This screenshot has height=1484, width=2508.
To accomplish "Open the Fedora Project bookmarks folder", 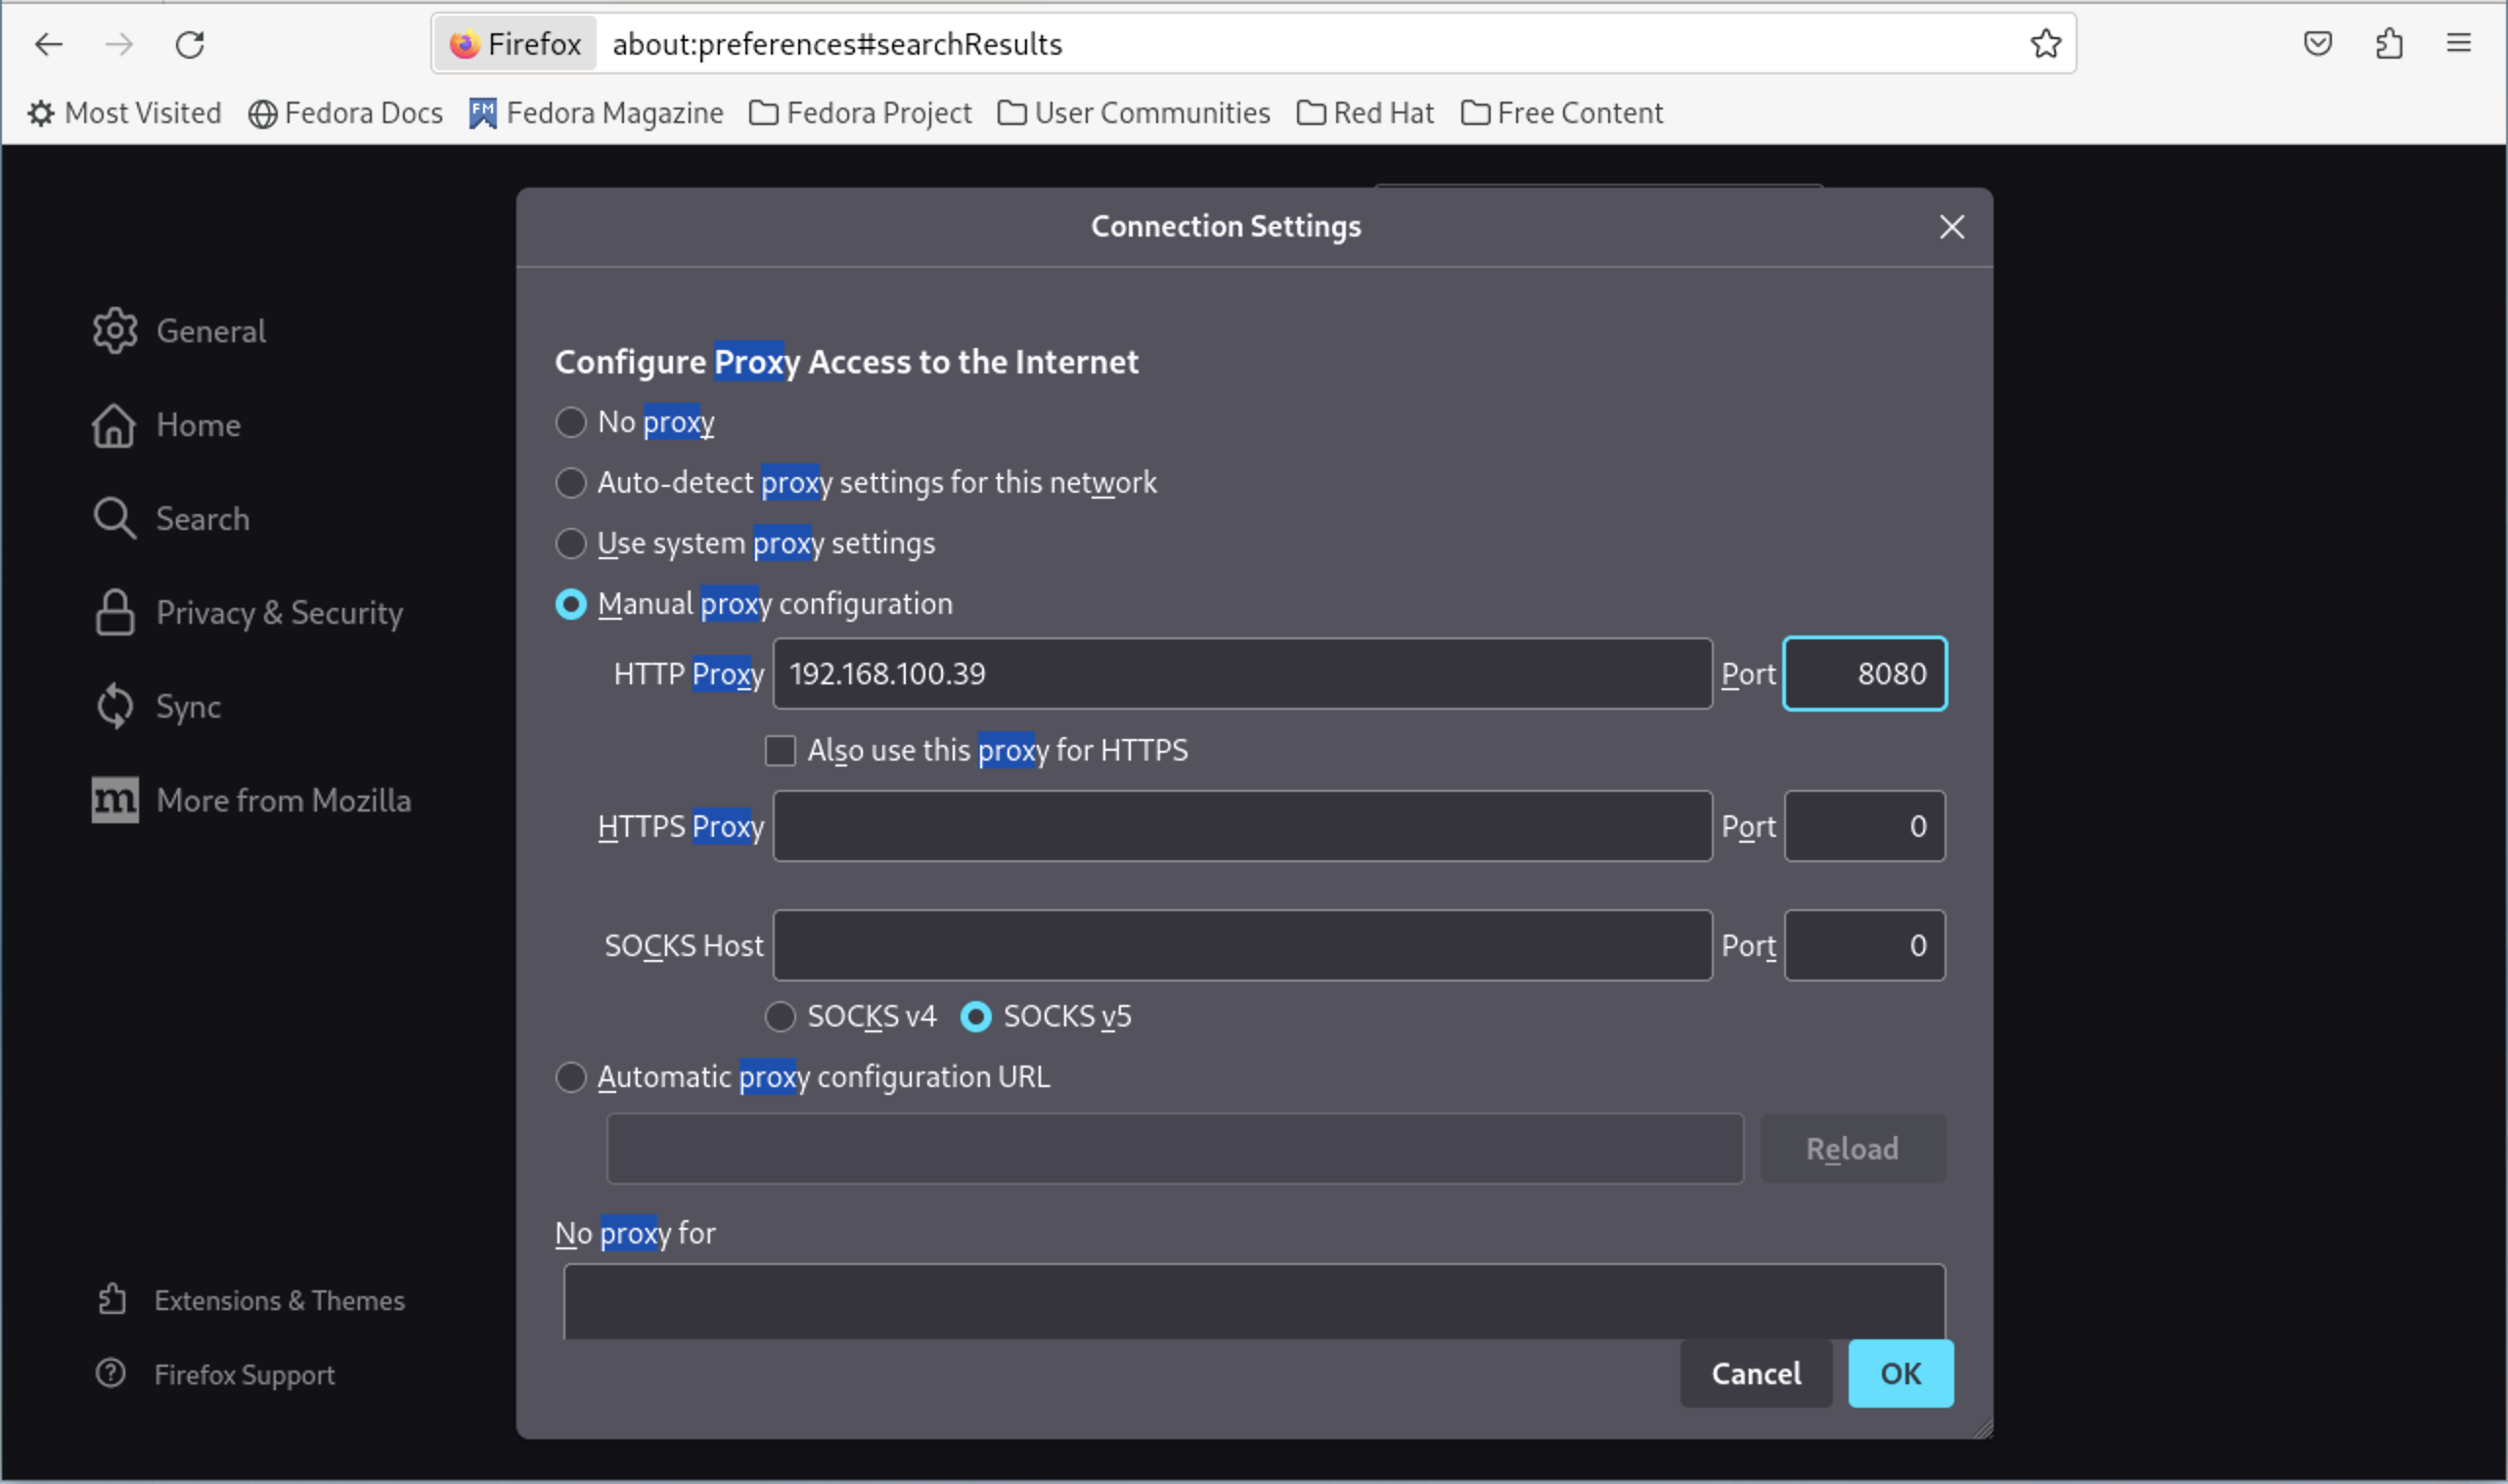I will point(861,113).
